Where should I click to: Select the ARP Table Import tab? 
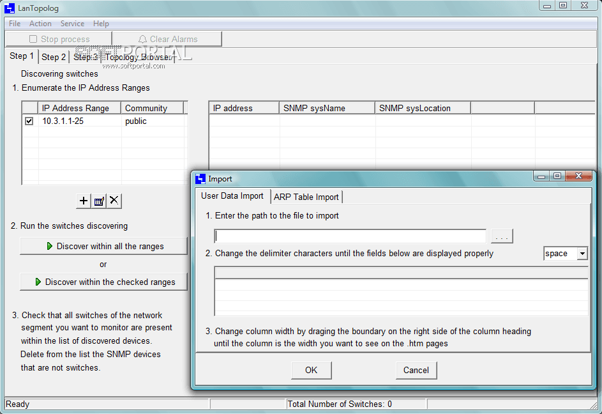click(306, 197)
